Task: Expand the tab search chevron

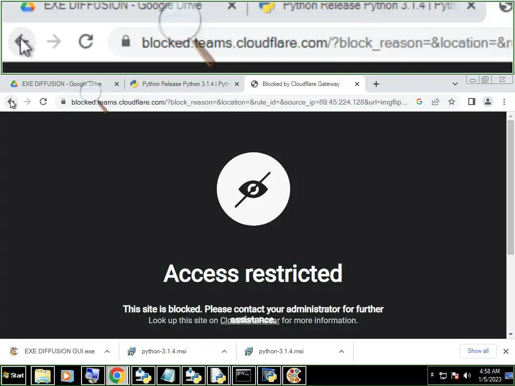Action: (x=455, y=84)
